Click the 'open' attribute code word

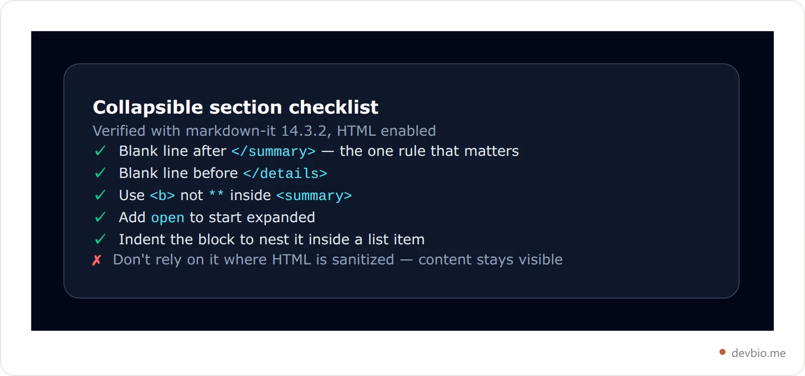168,218
